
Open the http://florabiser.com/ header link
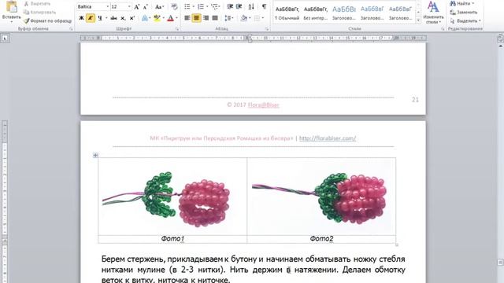[x=328, y=138]
